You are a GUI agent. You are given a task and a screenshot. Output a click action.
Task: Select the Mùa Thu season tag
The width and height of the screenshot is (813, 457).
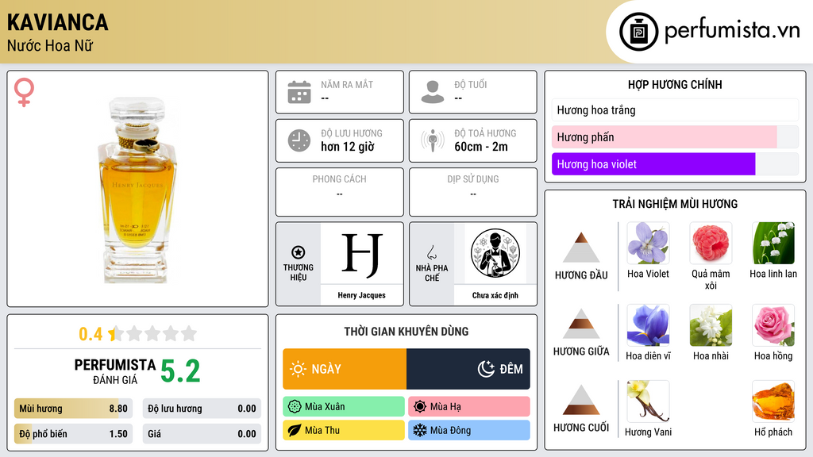(x=344, y=430)
